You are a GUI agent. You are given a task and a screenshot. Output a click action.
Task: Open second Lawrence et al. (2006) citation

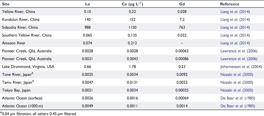coord(239,59)
